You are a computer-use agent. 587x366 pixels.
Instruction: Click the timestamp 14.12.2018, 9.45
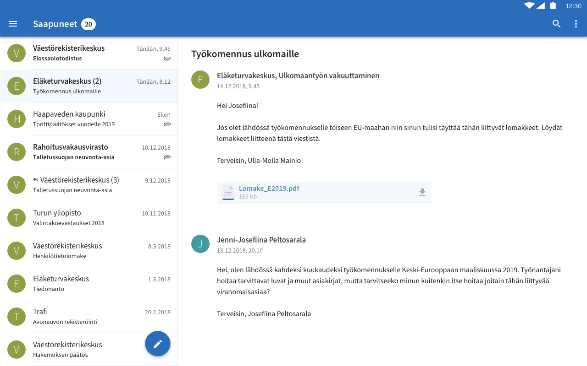(238, 86)
